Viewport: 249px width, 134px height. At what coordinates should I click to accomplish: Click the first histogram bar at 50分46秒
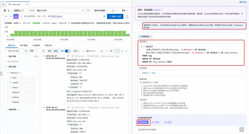pyautogui.click(x=12, y=35)
